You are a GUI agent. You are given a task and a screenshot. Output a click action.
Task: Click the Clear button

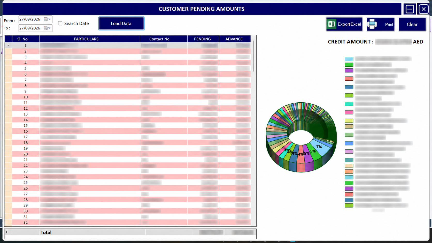click(x=412, y=24)
